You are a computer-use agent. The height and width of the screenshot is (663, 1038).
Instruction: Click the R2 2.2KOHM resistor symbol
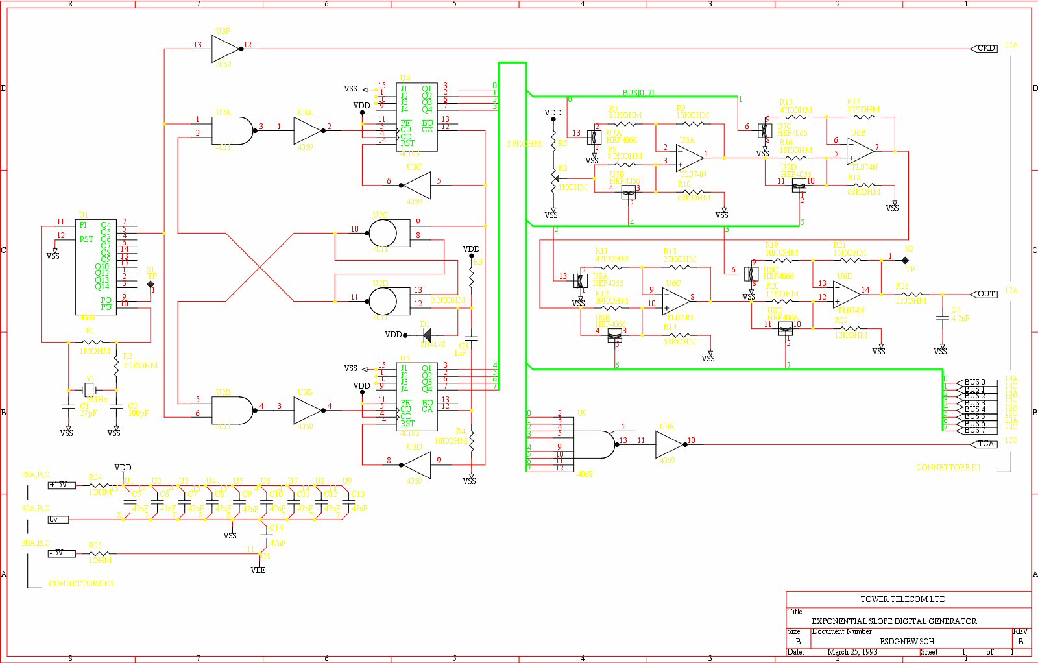click(x=116, y=366)
